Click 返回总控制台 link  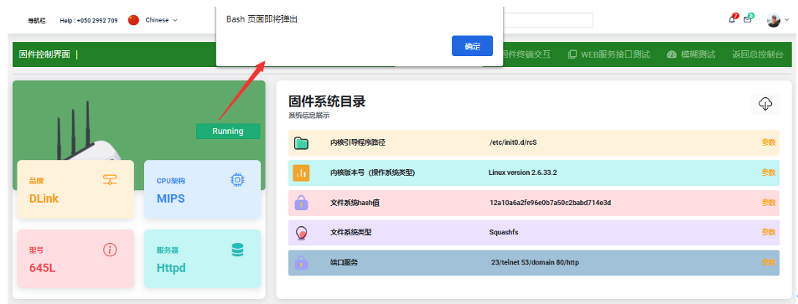pos(758,54)
